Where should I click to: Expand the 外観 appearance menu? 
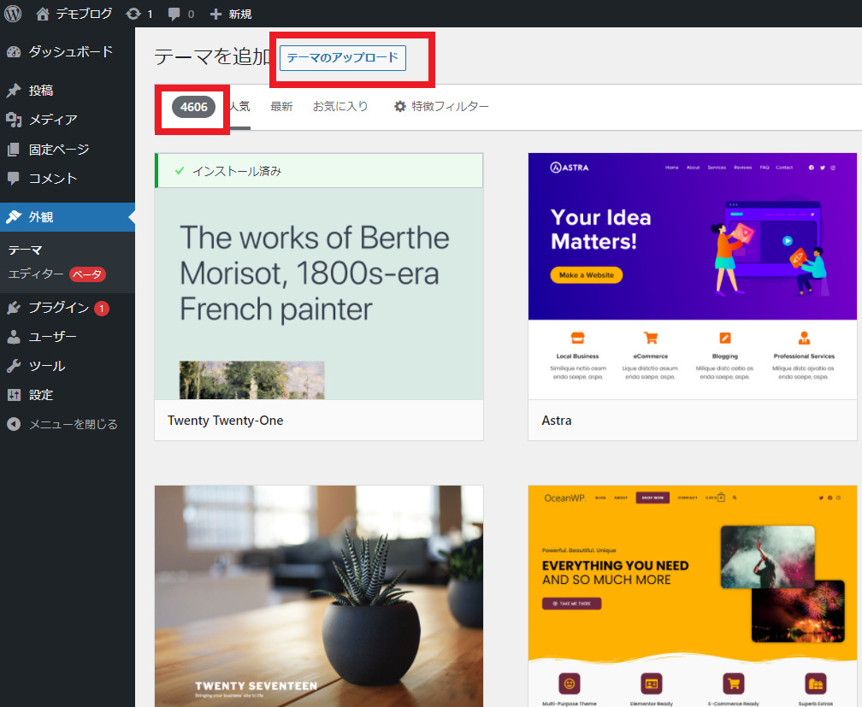point(41,217)
